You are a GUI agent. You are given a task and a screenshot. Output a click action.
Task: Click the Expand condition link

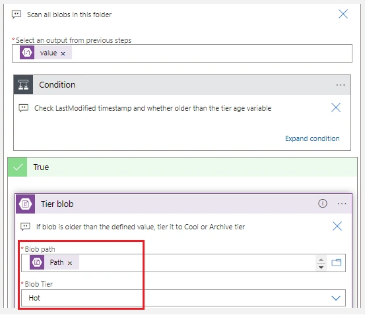312,138
